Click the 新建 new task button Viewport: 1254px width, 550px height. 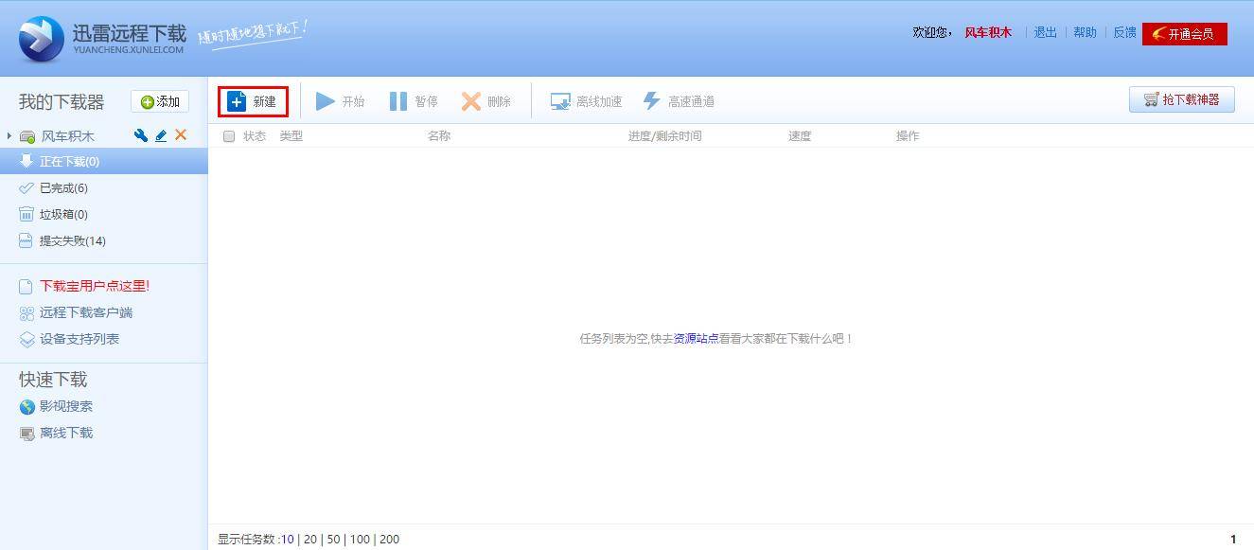pyautogui.click(x=253, y=101)
